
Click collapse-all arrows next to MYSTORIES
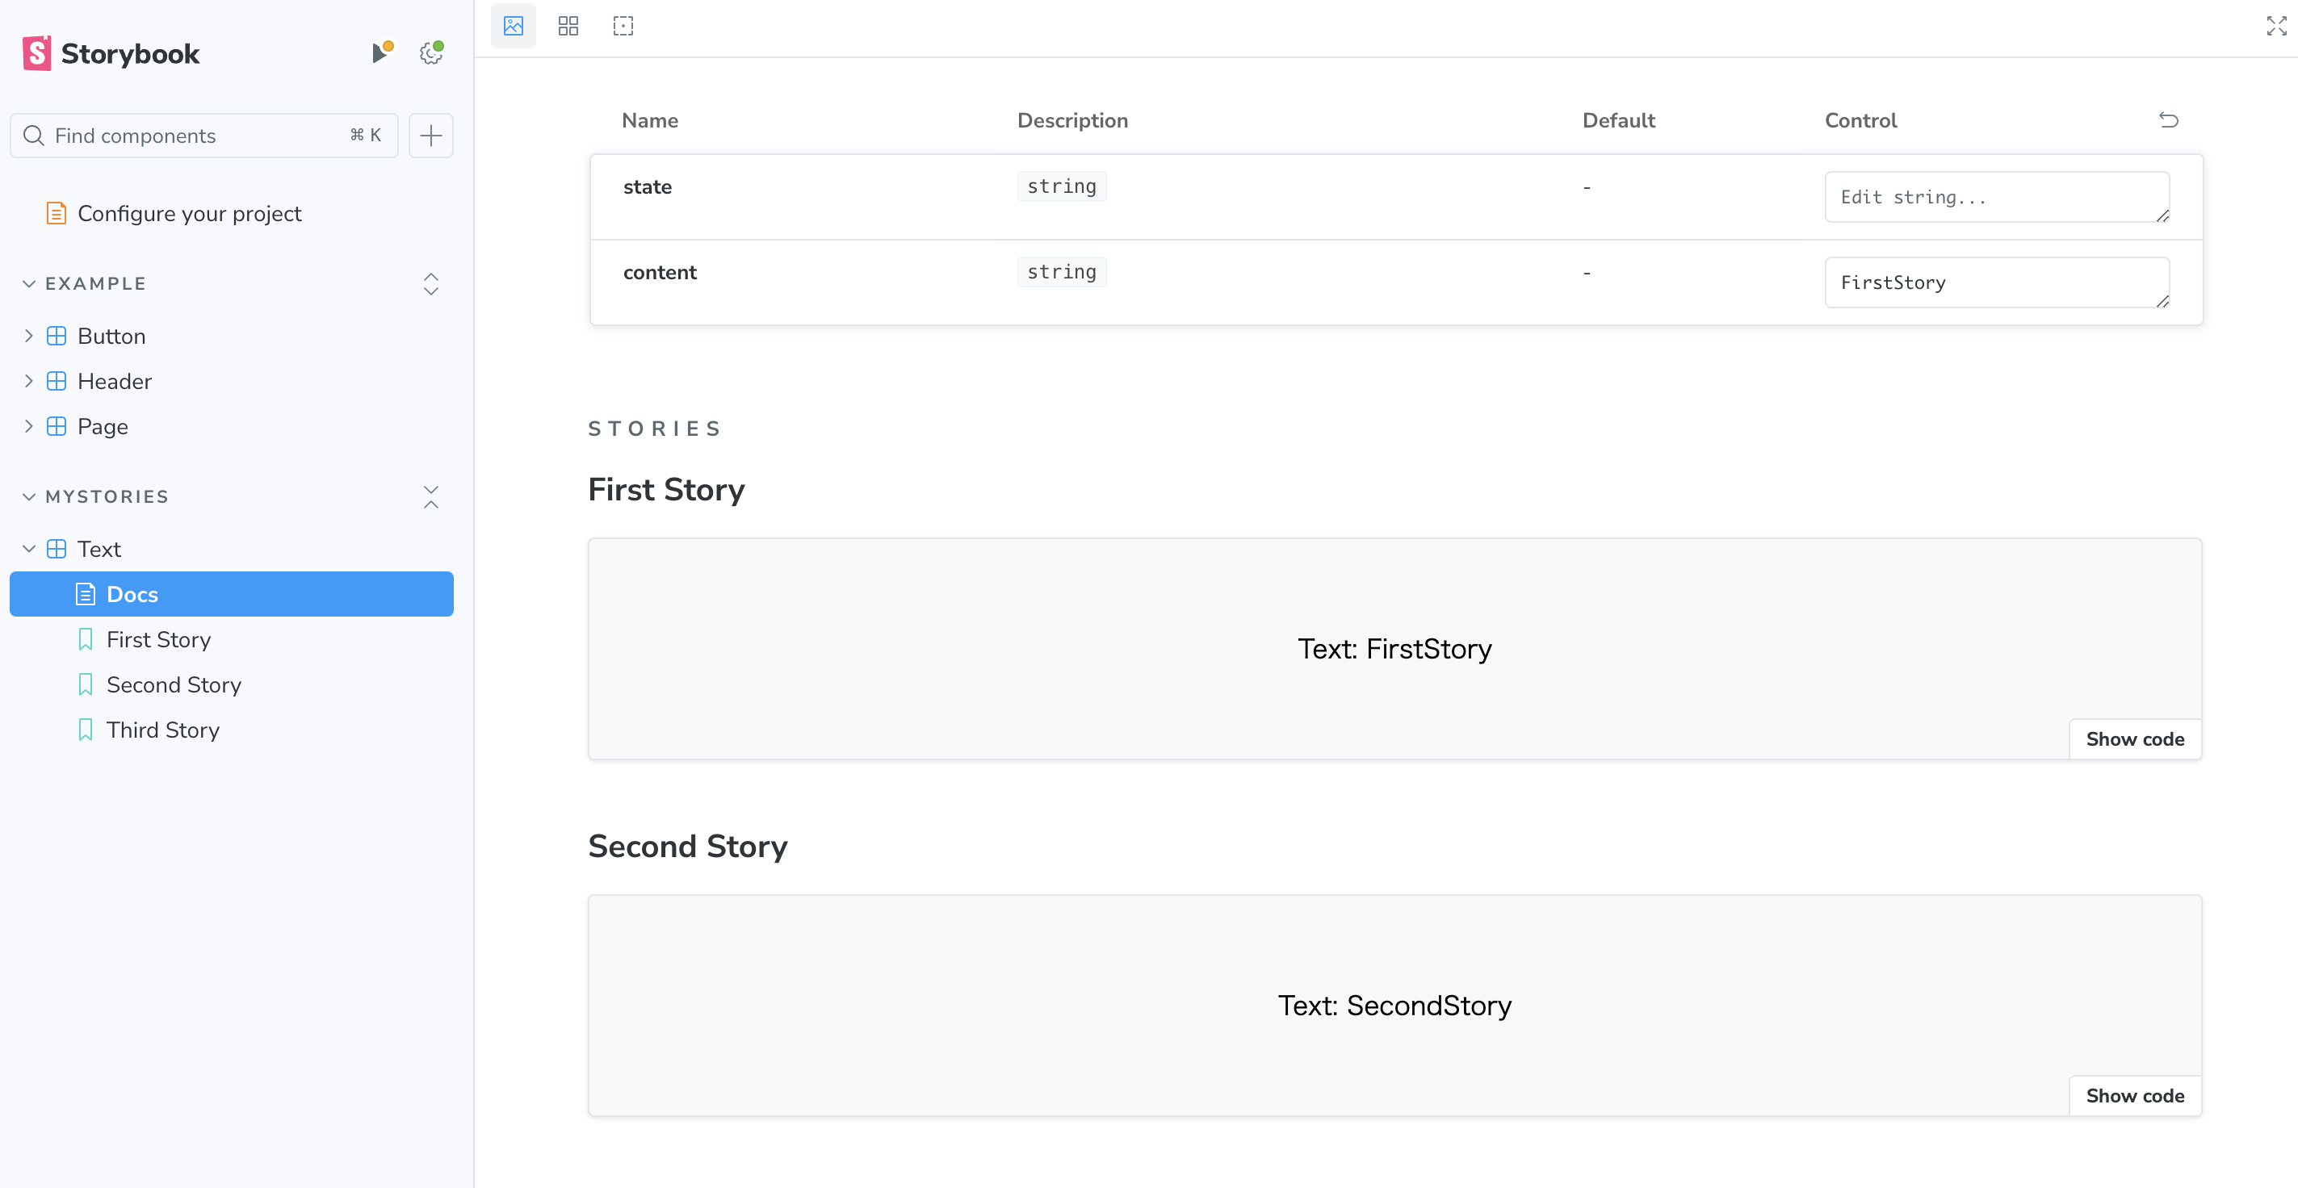click(431, 497)
